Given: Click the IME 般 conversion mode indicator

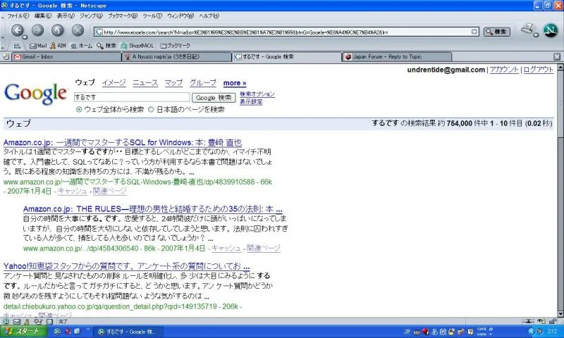Looking at the screenshot, I should [443, 332].
